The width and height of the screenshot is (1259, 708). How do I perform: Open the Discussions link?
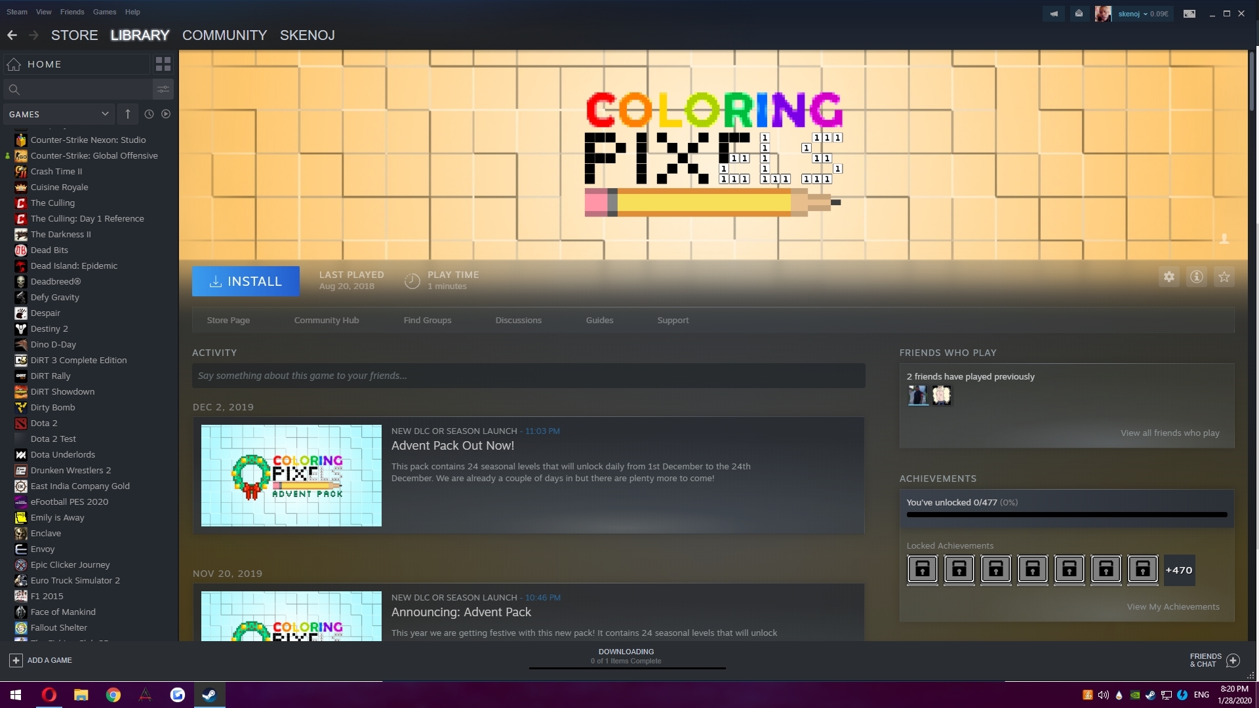point(519,321)
